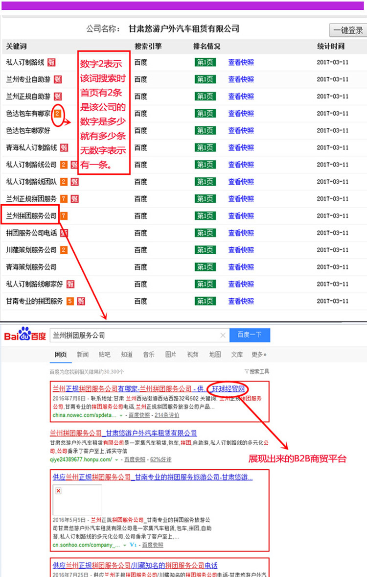Click red badge icon beside 兰州正规拼团服务
The image size is (367, 577).
click(75, 199)
